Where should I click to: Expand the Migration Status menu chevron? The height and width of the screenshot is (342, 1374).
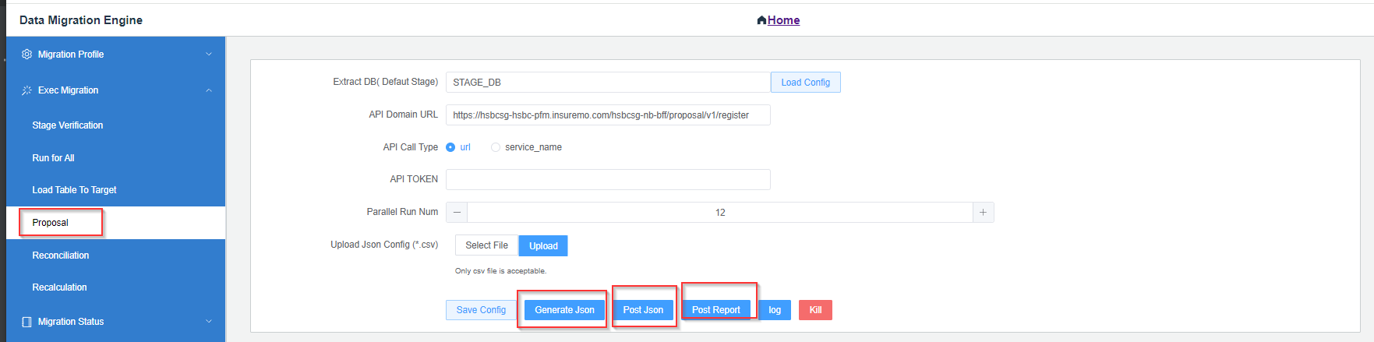(x=209, y=322)
